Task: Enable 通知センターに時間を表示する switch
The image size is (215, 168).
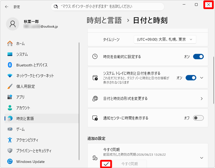Action: point(198,118)
